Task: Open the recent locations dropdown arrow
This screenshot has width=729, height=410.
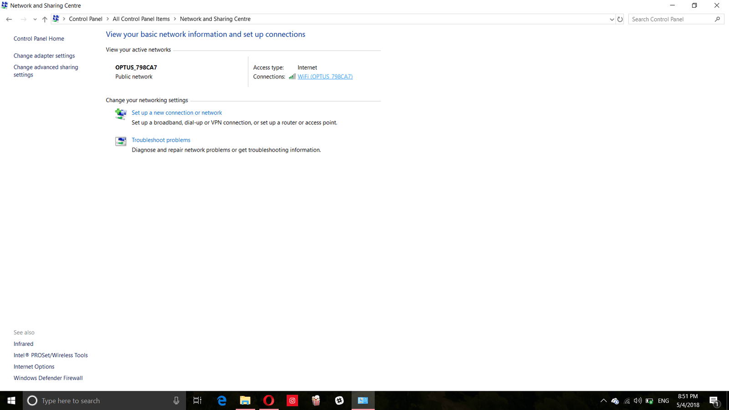Action: [35, 19]
